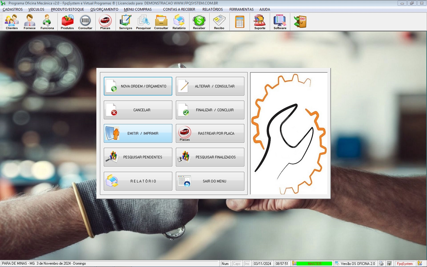Click PESQUISAR FINALIZADOS button
Screen dimensions: 427x267
[x=210, y=157]
